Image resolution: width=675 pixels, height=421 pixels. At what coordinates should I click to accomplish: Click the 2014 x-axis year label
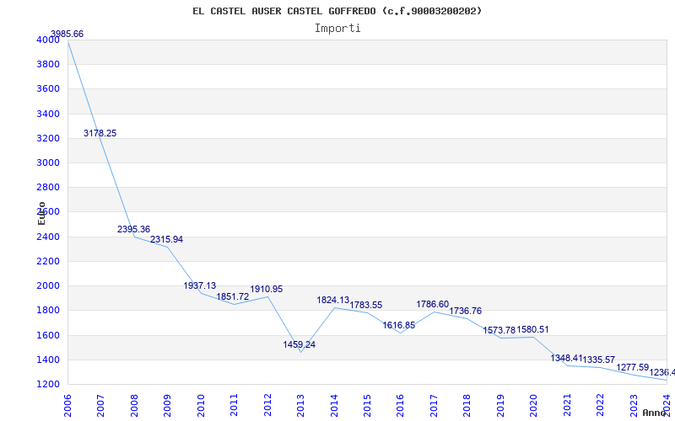[333, 406]
